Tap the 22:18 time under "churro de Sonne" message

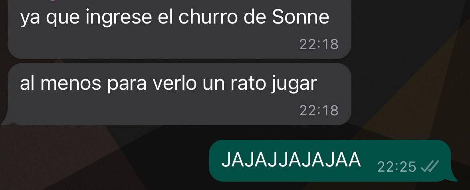click(319, 44)
